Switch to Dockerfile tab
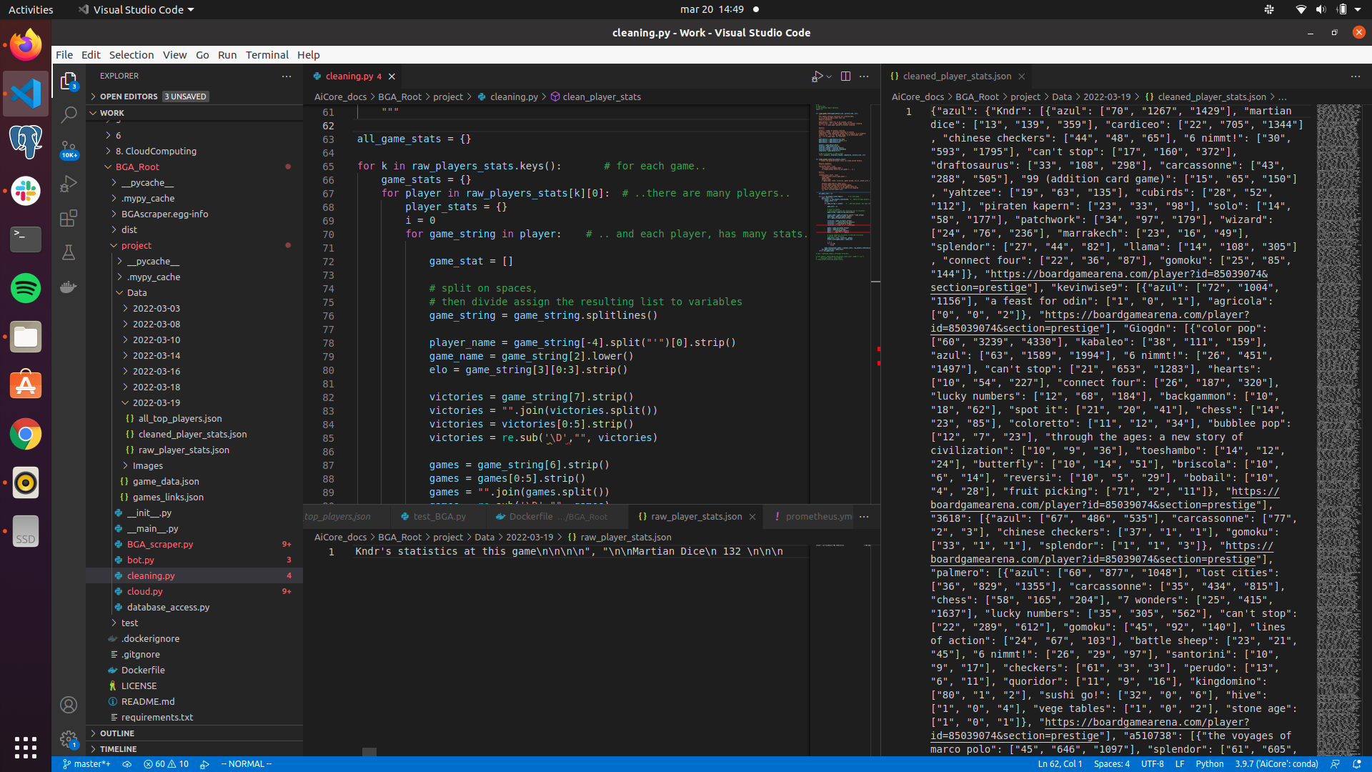This screenshot has height=772, width=1372. (x=530, y=516)
